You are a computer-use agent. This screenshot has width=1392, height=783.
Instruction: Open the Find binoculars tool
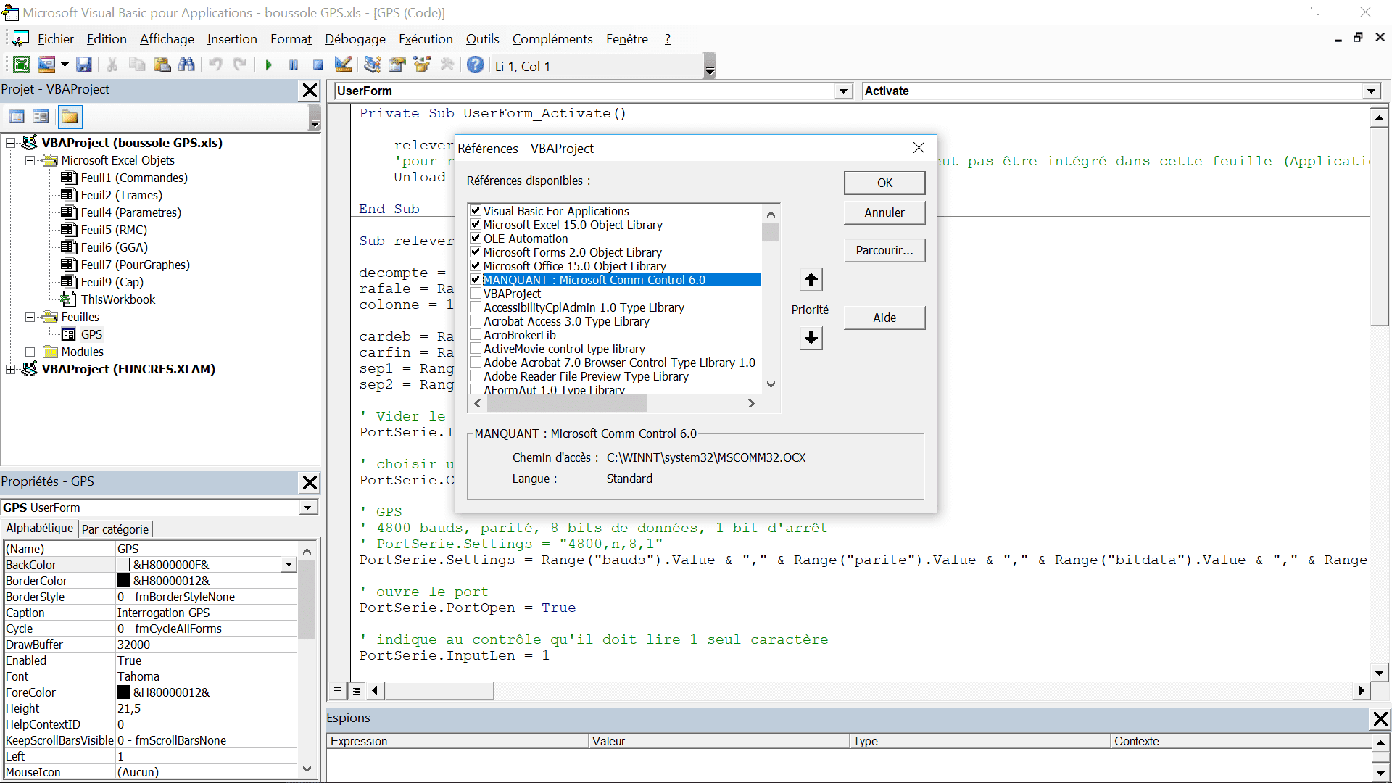[x=186, y=65]
